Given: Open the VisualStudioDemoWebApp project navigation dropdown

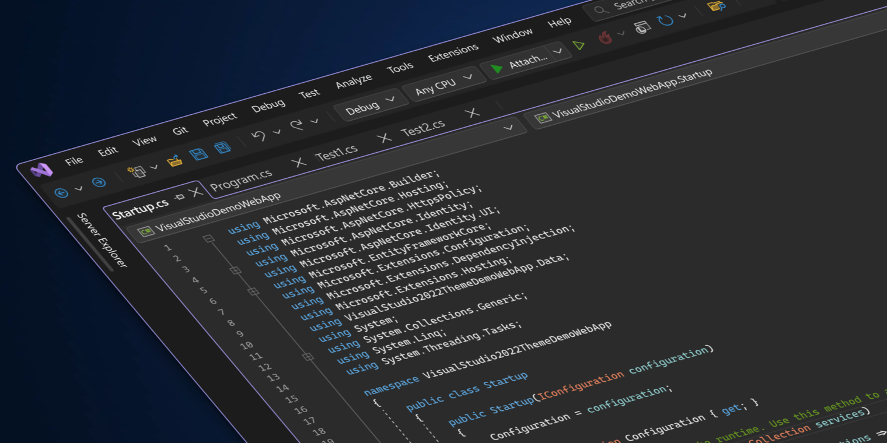Looking at the screenshot, I should click(x=508, y=127).
